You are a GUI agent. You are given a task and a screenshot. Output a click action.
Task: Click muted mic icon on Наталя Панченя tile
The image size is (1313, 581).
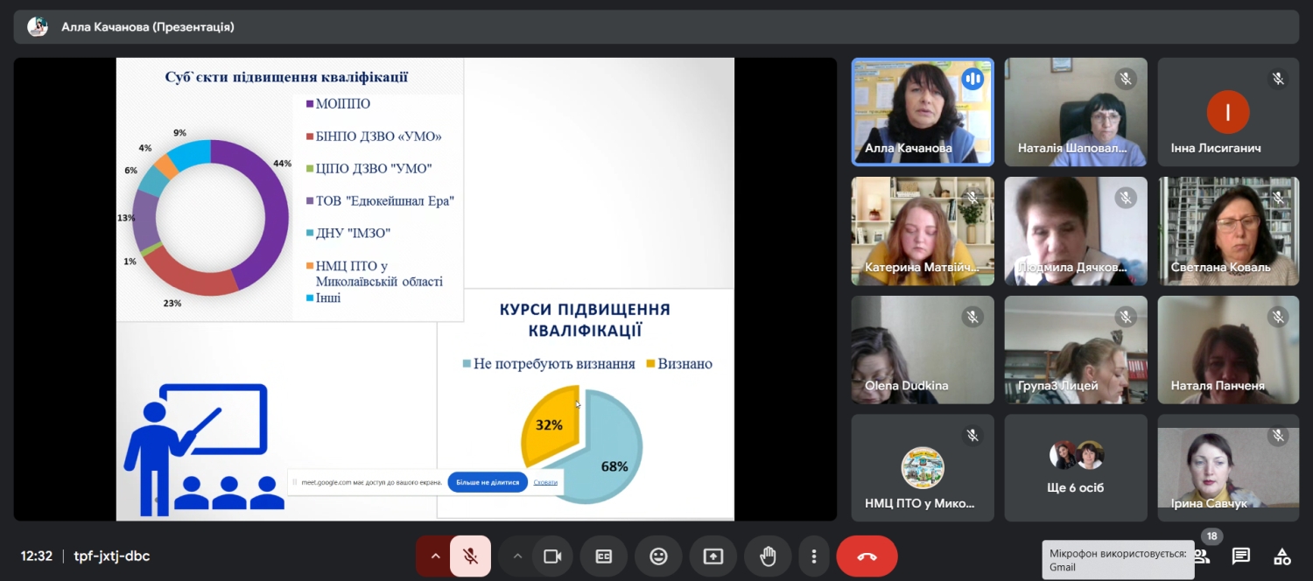(1279, 317)
